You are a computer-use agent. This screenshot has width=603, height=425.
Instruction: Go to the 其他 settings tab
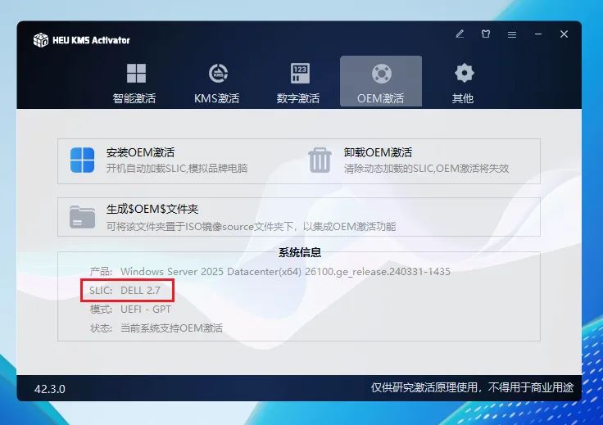(x=463, y=82)
